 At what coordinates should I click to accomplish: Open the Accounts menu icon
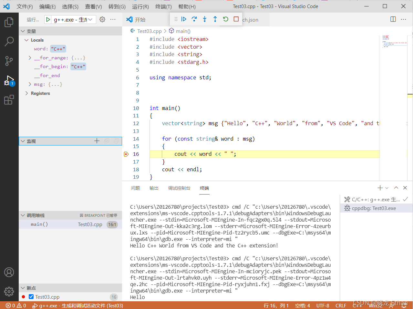9,272
